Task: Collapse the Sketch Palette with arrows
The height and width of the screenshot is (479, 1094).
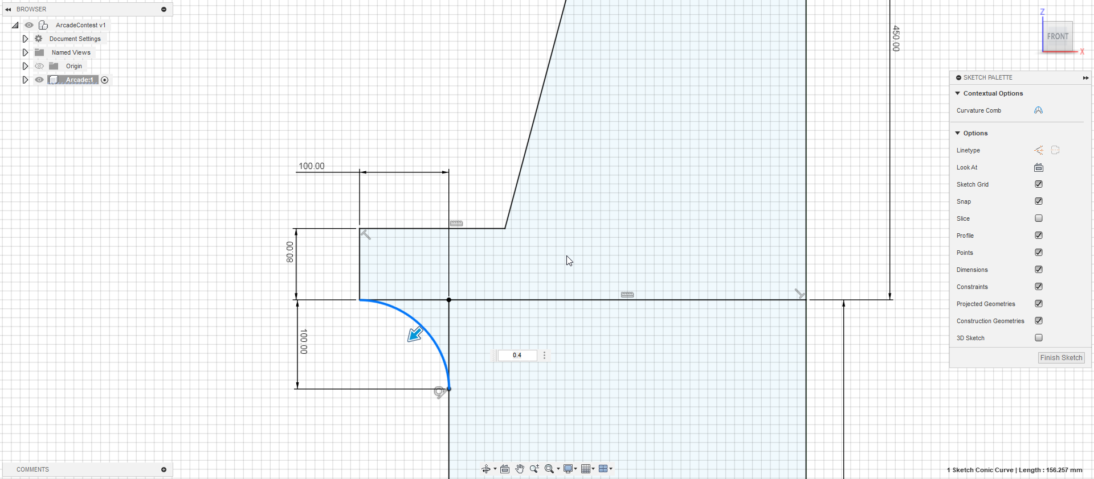Action: click(x=1085, y=77)
